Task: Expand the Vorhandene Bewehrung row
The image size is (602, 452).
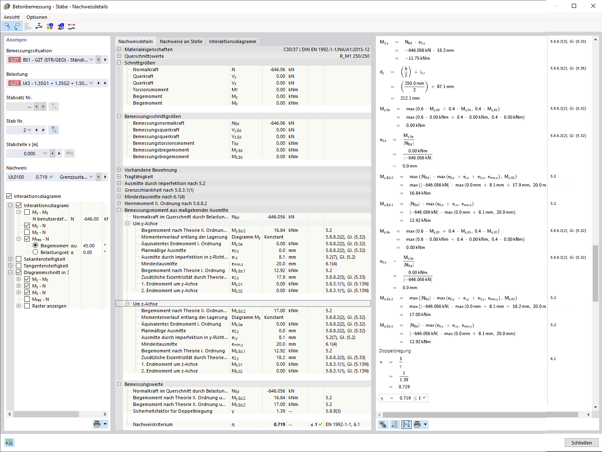Action: [x=119, y=170]
